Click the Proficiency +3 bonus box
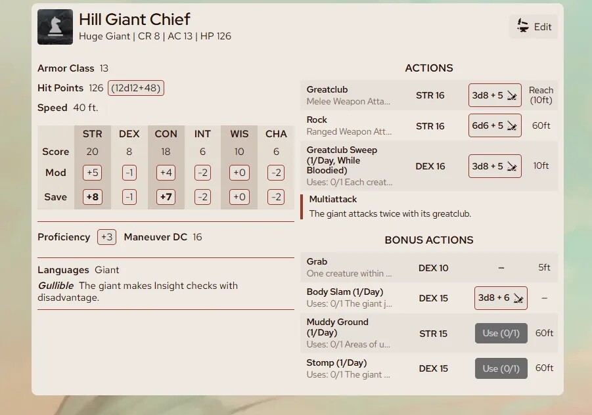 [x=106, y=237]
